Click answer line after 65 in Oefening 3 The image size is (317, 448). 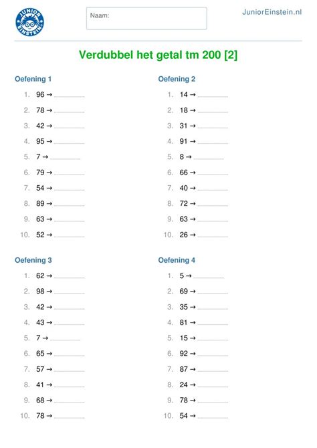pos(69,356)
